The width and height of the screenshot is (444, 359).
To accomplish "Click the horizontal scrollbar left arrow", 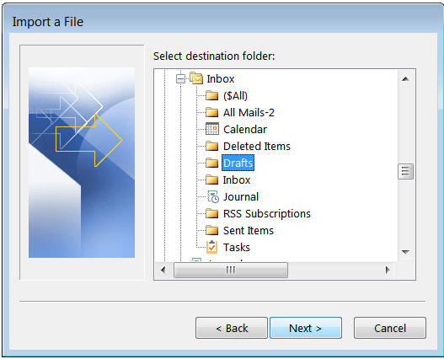I will tap(163, 270).
